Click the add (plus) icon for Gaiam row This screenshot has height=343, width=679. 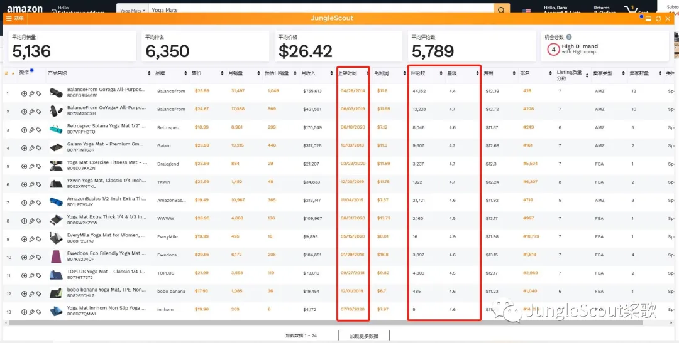24,148
